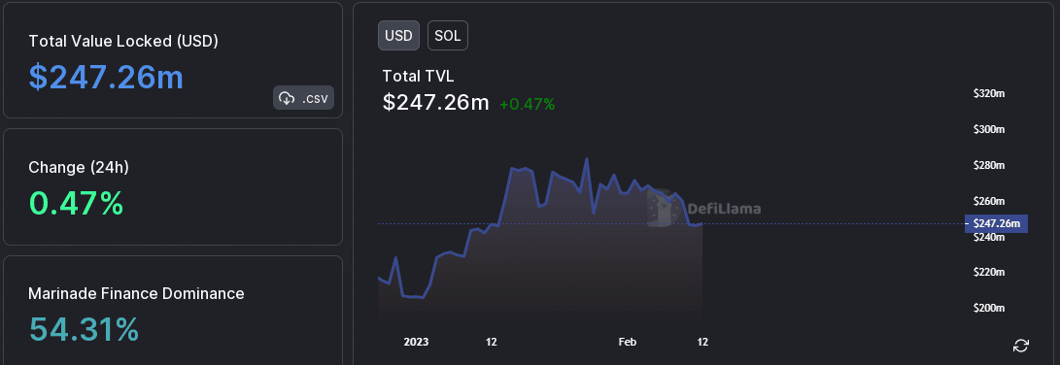Click the Total Value Locked $247.26m value
Viewport: 1060px width, 365px height.
click(x=106, y=78)
